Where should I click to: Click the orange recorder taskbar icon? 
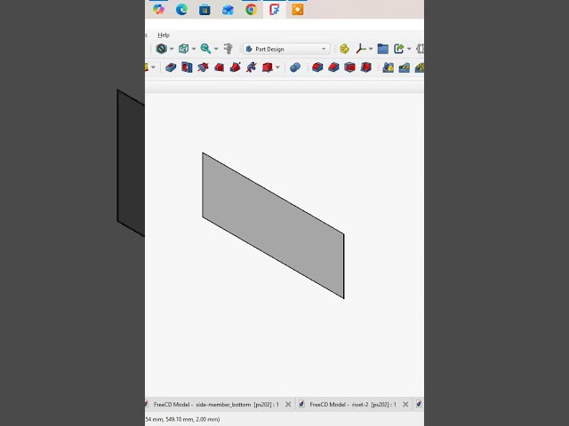pos(298,10)
